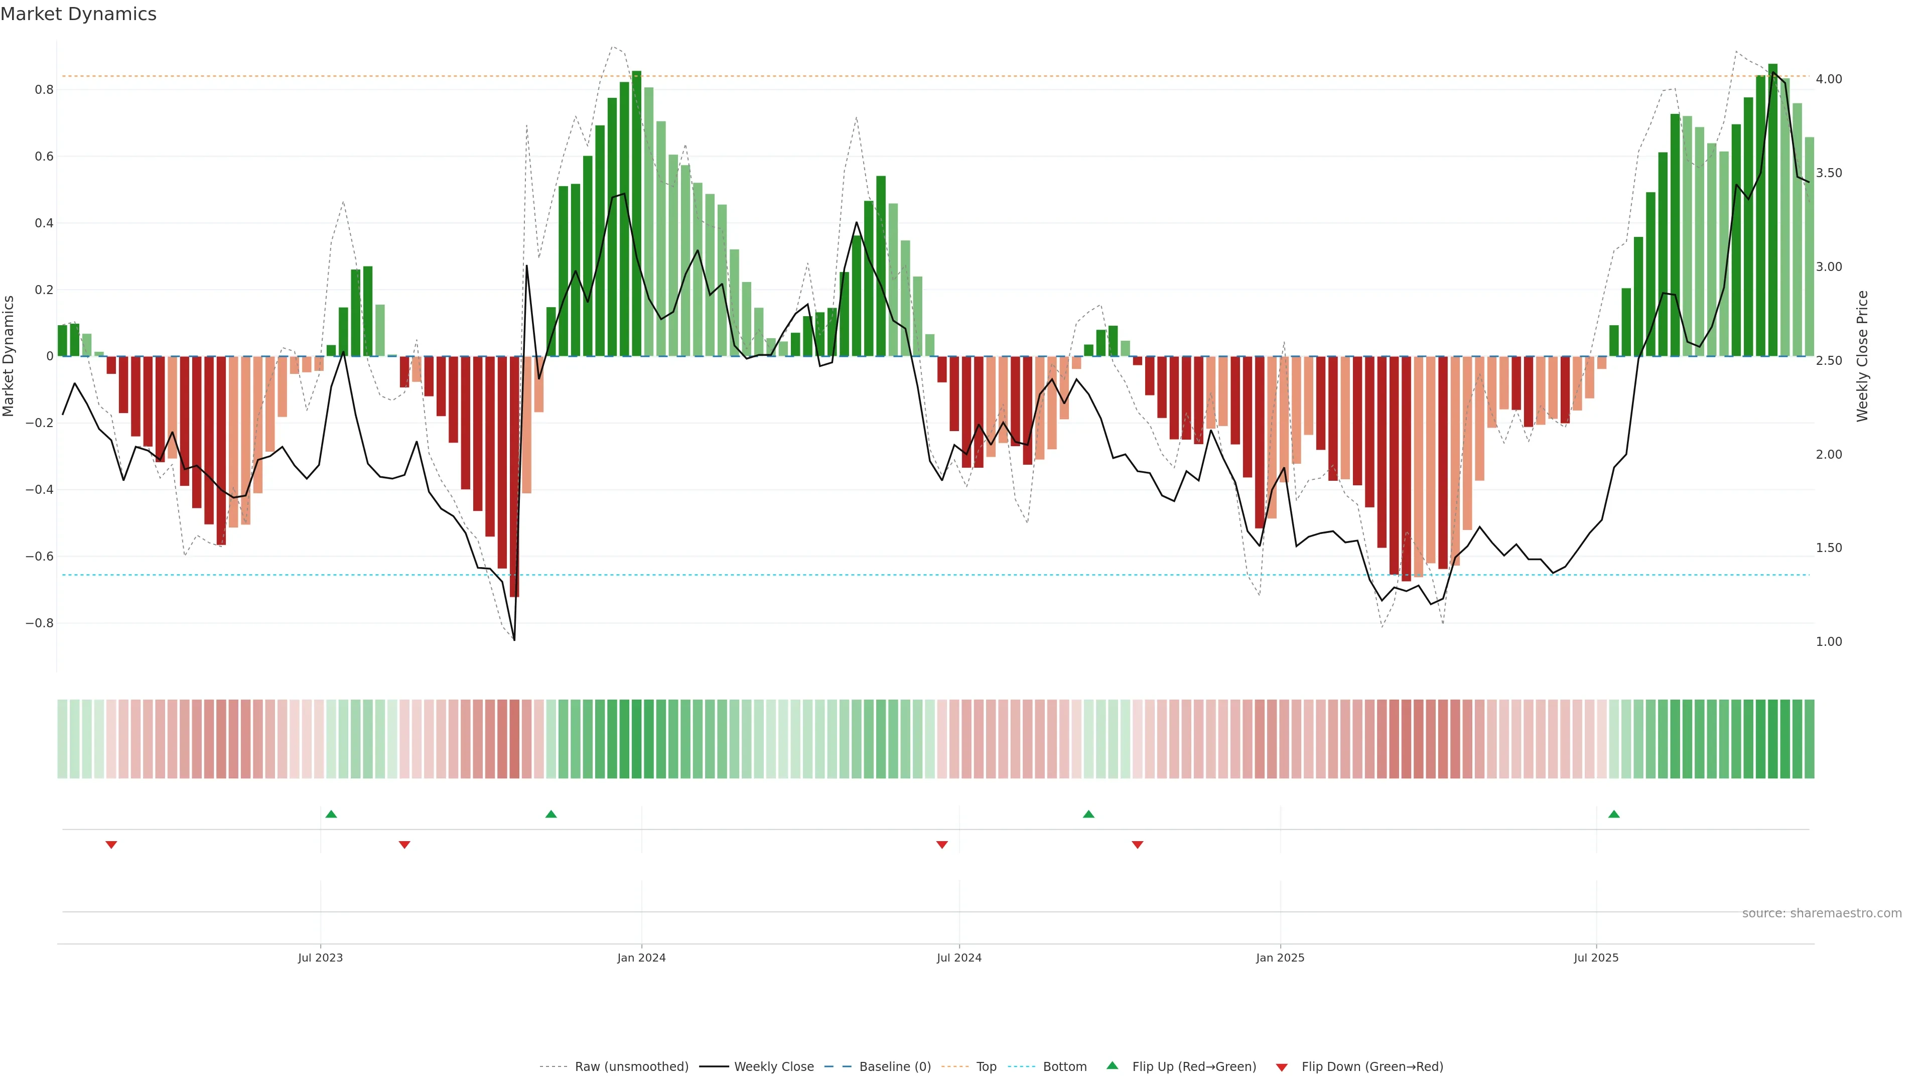The width and height of the screenshot is (1927, 1084).
Task: Toggle the Top legend entry
Action: (x=986, y=1067)
